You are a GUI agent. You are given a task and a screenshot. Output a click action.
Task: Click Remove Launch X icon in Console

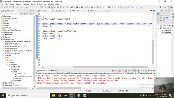click(116, 71)
